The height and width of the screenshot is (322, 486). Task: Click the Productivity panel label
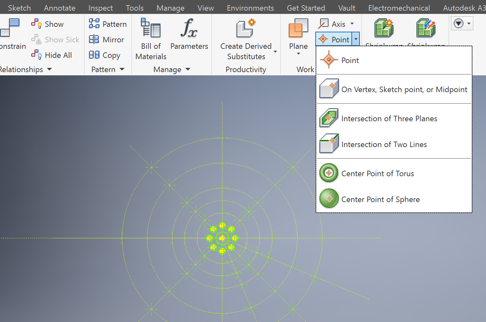[x=246, y=69]
